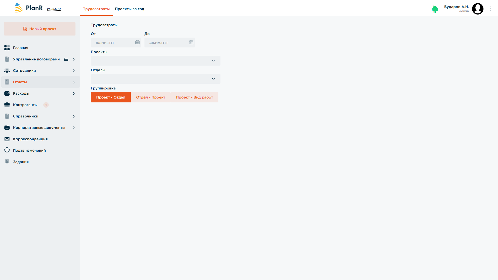
Task: Click the PlanR logo
Action: click(29, 8)
